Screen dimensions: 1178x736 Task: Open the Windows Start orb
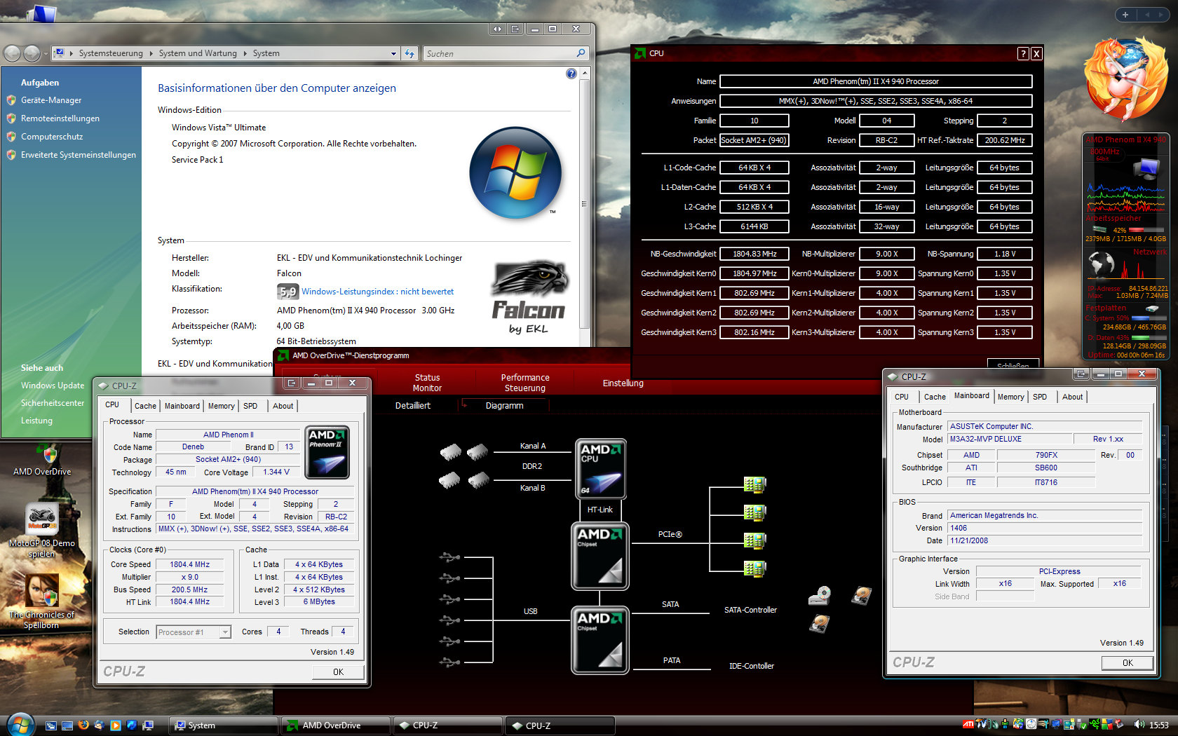(x=20, y=724)
